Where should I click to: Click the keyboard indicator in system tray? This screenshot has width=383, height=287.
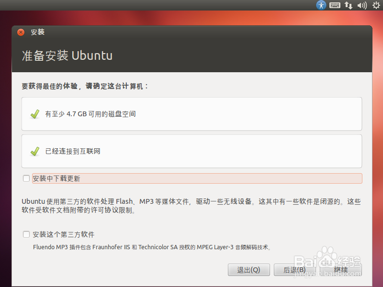pos(334,5)
